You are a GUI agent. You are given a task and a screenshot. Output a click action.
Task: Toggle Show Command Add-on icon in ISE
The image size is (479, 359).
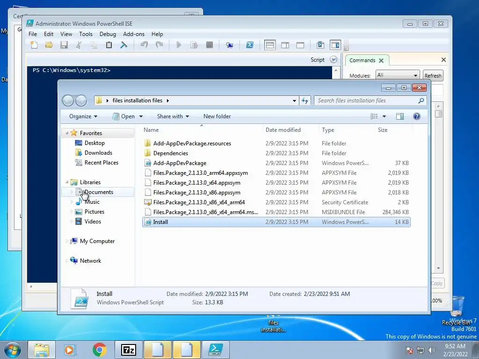pos(335,45)
